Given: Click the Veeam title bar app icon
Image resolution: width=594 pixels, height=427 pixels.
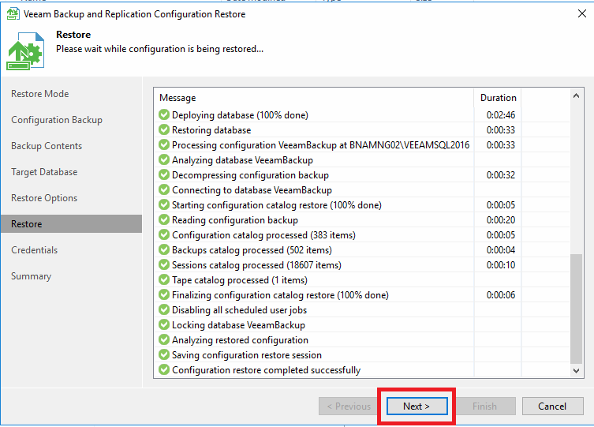Looking at the screenshot, I should tap(13, 14).
